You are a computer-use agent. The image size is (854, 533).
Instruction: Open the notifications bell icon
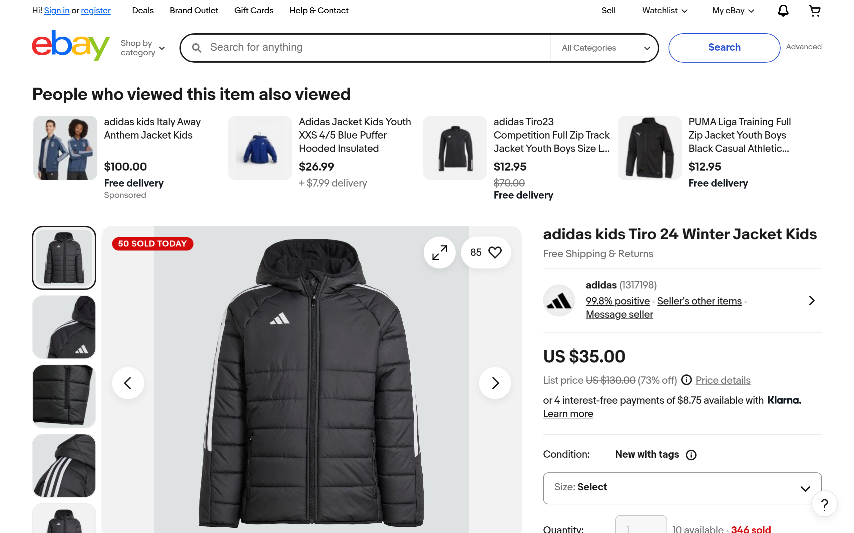[783, 11]
